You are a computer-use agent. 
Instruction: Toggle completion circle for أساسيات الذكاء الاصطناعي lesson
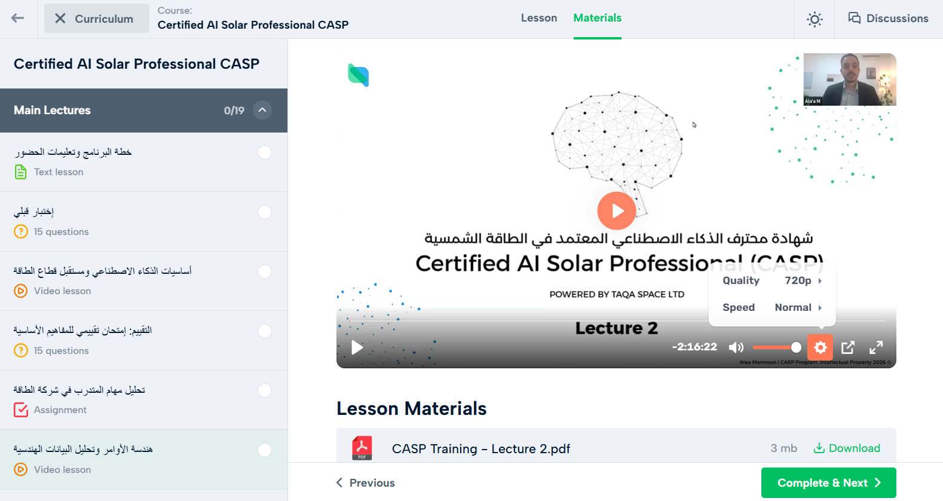(x=265, y=271)
